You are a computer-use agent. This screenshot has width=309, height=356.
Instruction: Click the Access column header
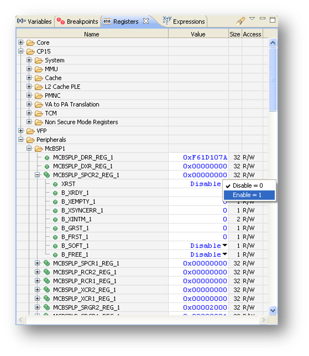coord(252,34)
